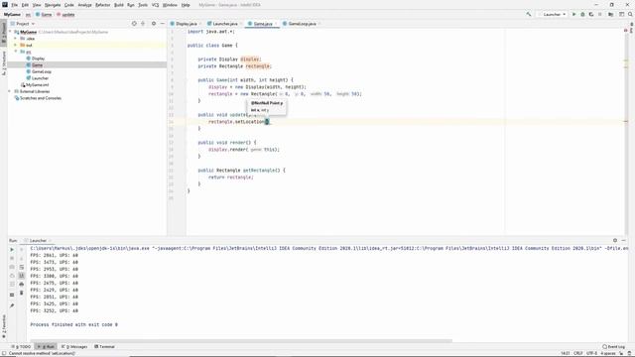635x357 pixels.
Task: Open Launcher run configuration dropdown
Action: (x=553, y=14)
